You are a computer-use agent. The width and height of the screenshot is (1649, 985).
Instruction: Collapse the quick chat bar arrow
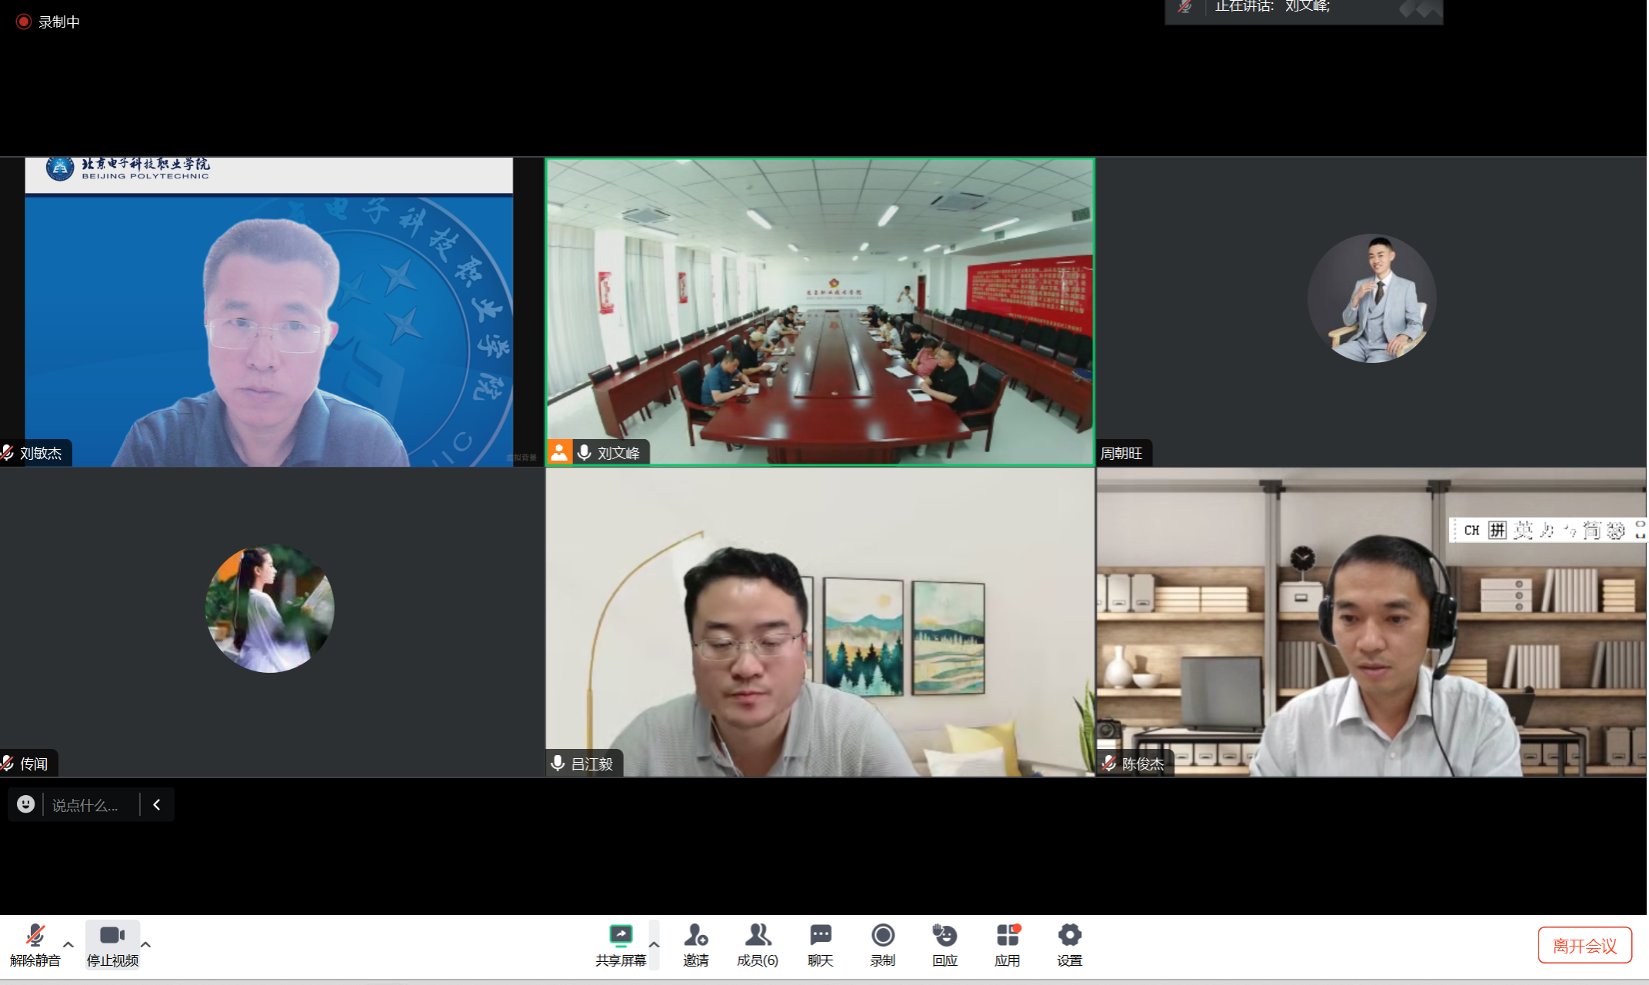pos(157,804)
